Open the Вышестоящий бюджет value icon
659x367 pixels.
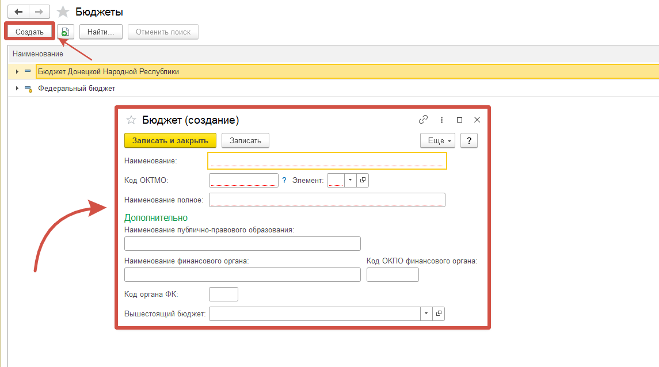[x=439, y=314]
